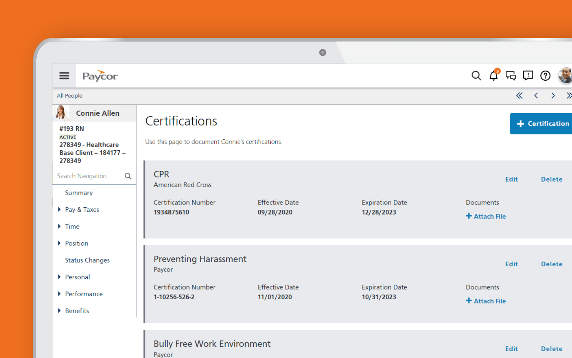Jump to first person with double-left arrows
572x358 pixels.
pos(519,95)
